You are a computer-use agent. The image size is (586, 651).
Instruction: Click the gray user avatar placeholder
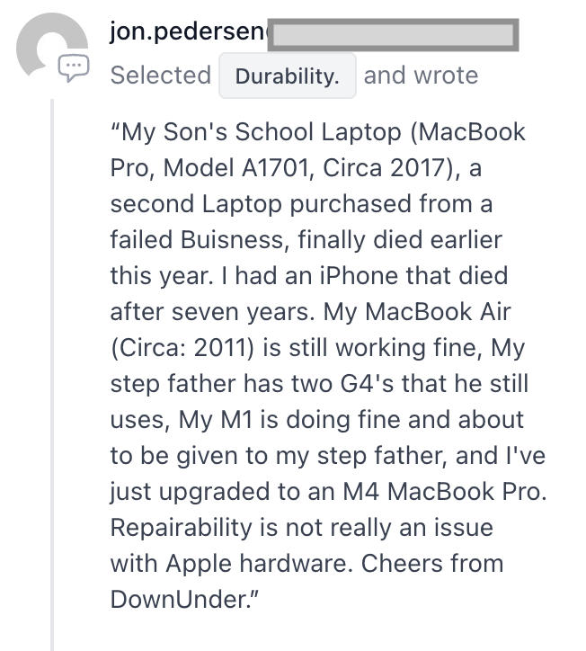pos(52,48)
